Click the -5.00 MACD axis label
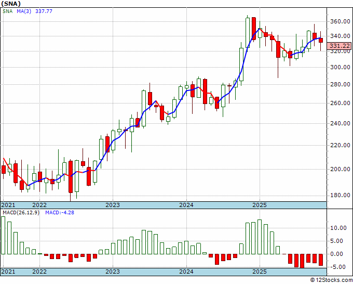Viewport: 353px width, 284px height. (338, 267)
